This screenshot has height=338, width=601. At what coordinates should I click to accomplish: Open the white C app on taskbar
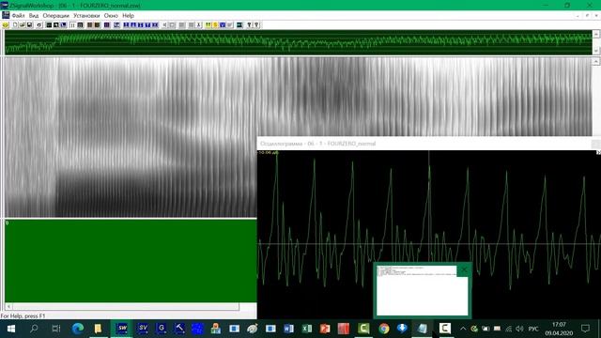point(444,329)
